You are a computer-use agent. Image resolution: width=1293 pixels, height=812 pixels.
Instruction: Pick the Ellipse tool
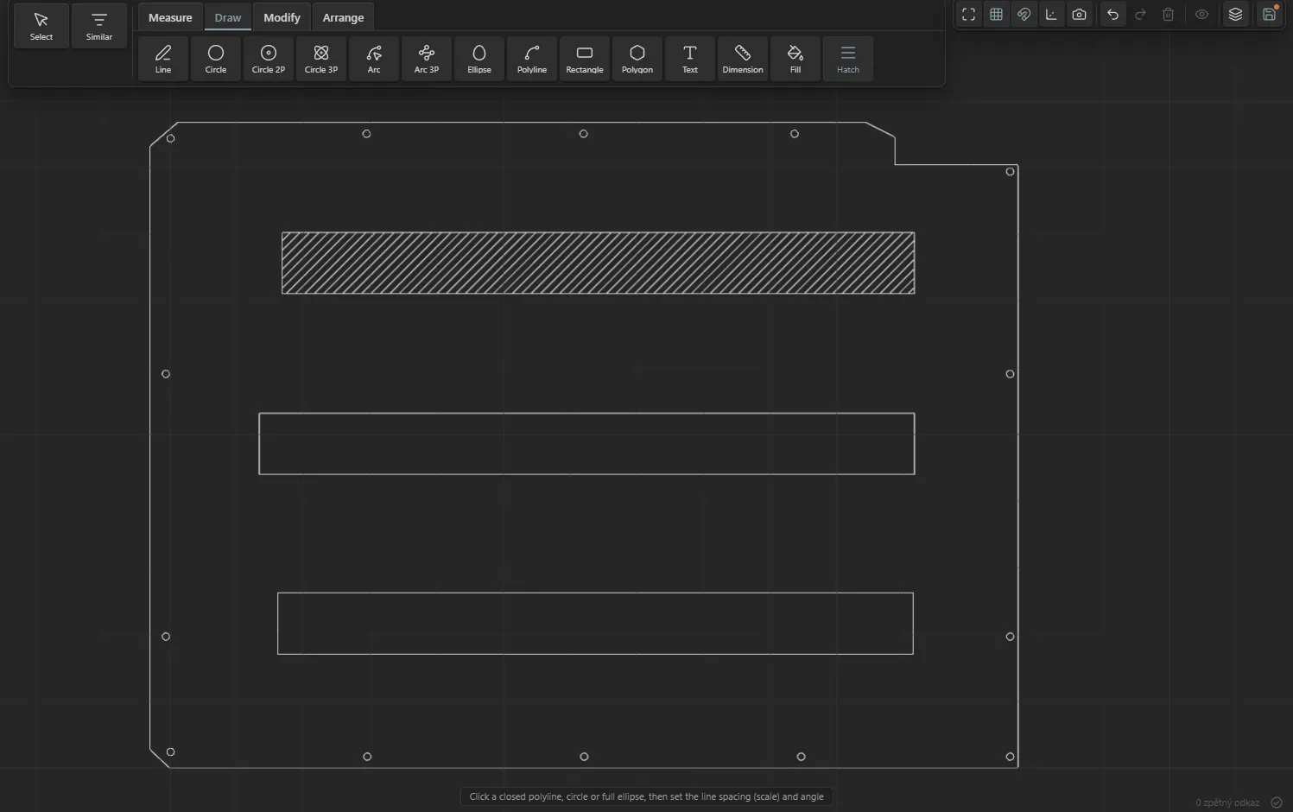(479, 59)
